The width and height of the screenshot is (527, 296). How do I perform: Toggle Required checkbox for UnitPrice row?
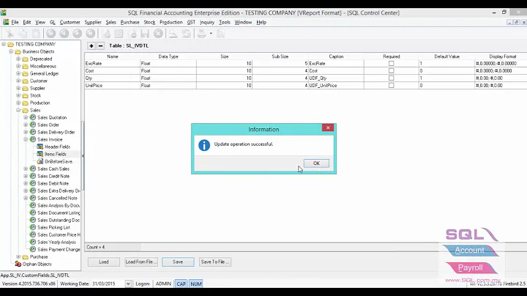pyautogui.click(x=391, y=86)
